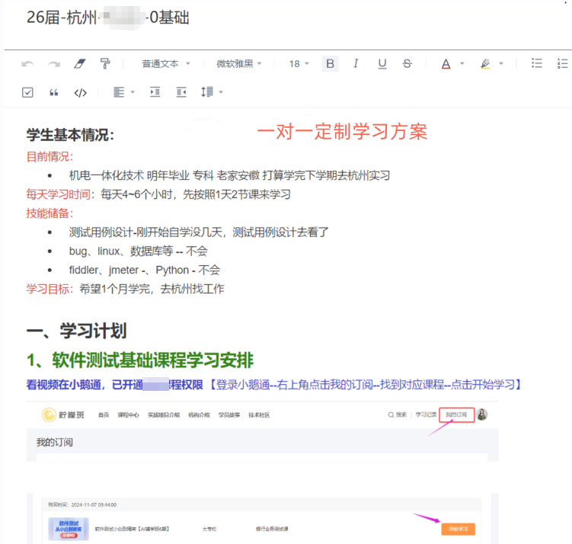
Task: Apply italic formatting
Action: 356,64
